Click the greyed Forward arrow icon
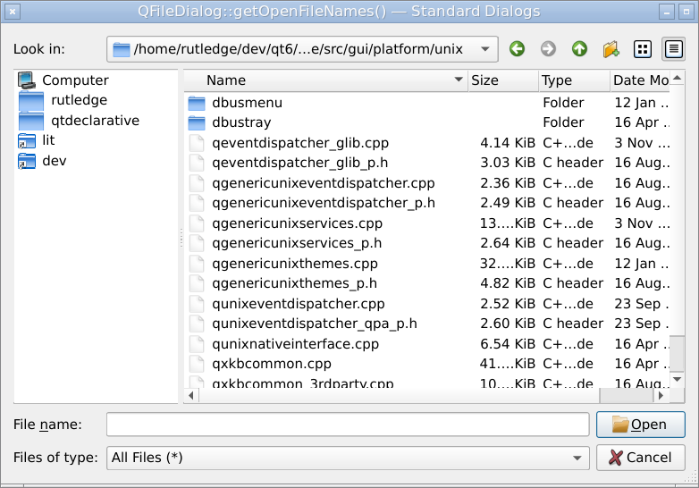The height and width of the screenshot is (488, 699). click(x=548, y=49)
